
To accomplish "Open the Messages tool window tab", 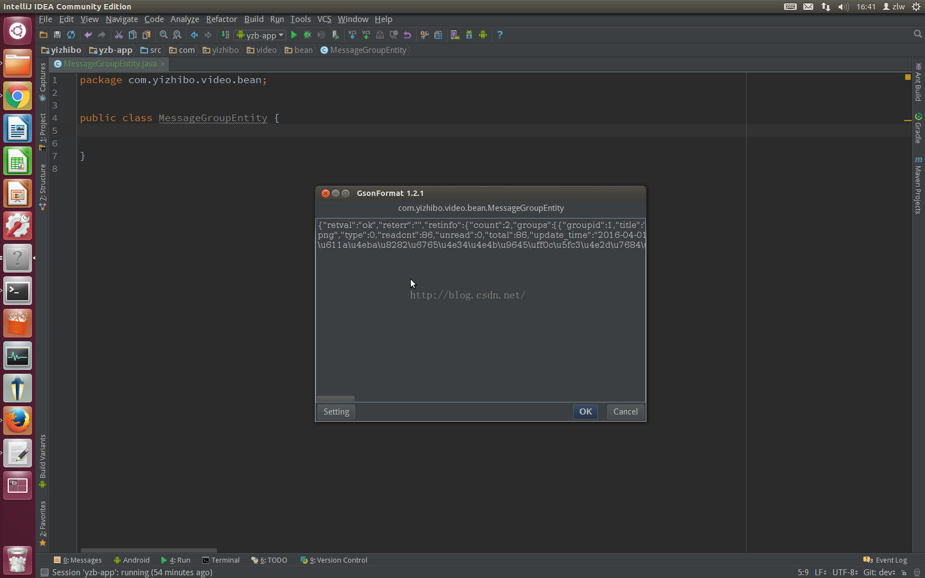I will [78, 560].
